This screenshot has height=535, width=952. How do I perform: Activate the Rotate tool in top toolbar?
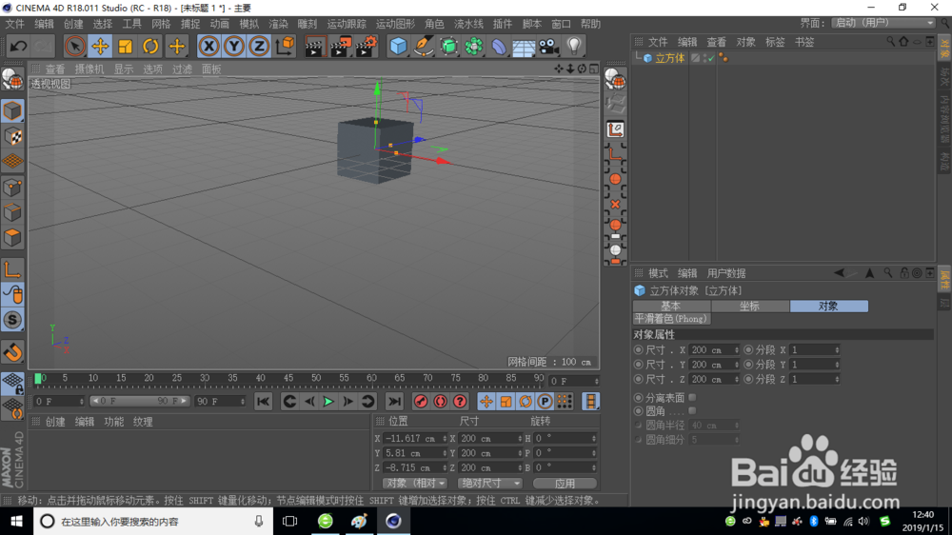click(150, 46)
